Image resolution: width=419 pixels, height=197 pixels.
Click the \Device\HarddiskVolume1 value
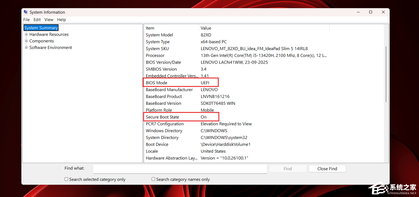pos(226,144)
